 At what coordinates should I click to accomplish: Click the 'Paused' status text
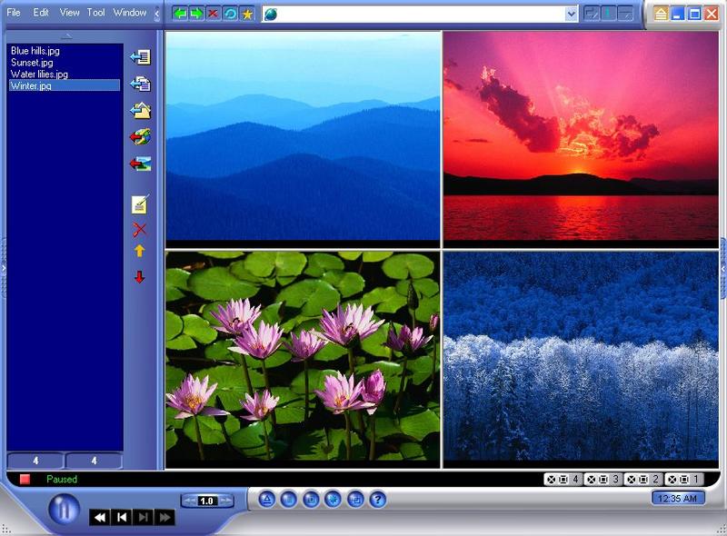click(62, 479)
